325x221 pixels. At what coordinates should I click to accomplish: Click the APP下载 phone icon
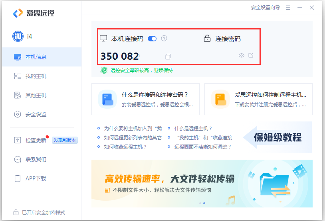point(18,178)
